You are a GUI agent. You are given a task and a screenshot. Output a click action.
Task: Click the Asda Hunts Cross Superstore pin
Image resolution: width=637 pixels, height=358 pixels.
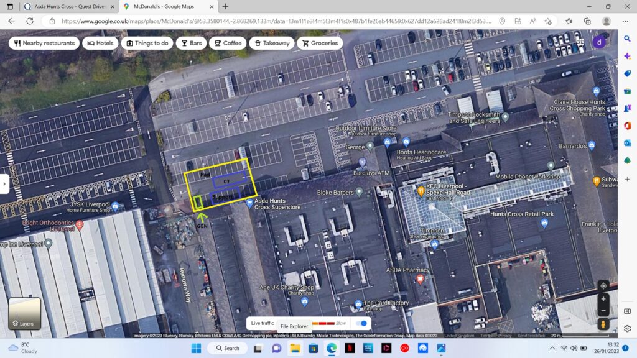249,203
